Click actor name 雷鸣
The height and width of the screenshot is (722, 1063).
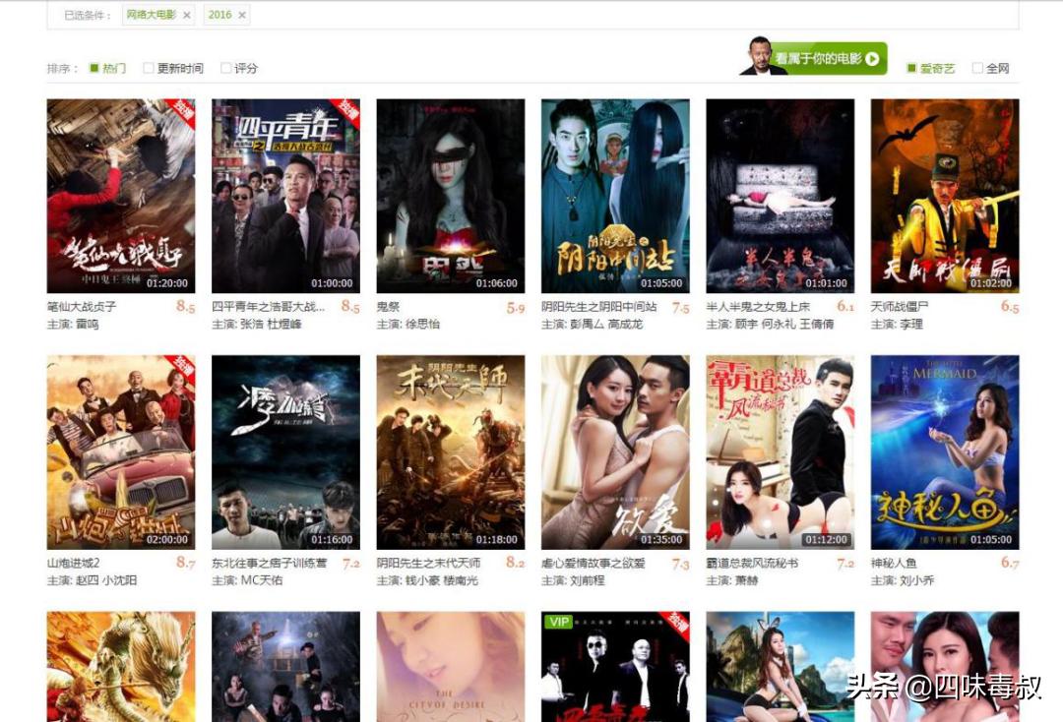pos(88,325)
